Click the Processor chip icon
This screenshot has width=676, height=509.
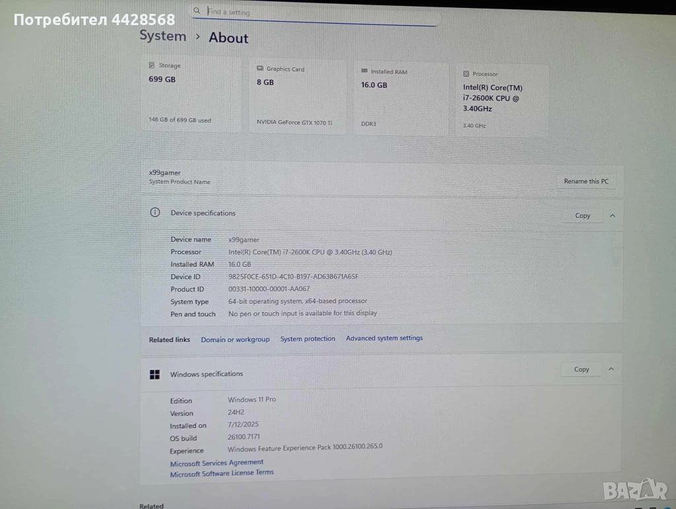(466, 74)
